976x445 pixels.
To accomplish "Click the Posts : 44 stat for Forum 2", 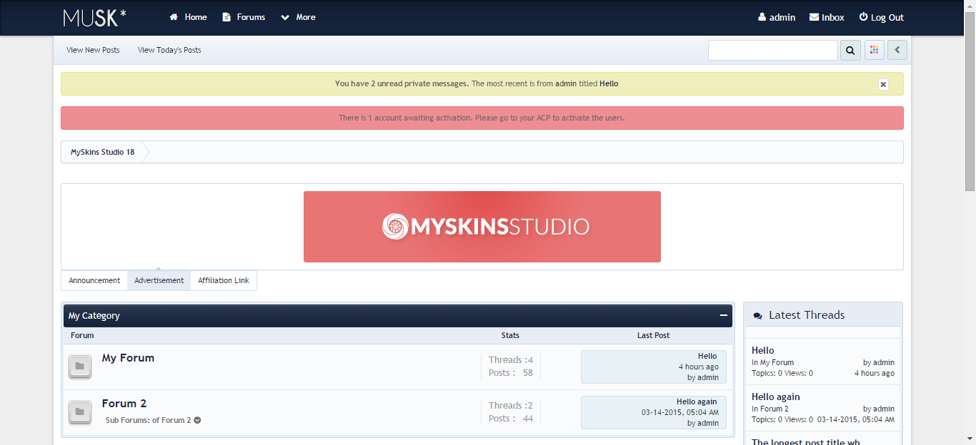I will pos(511,419).
